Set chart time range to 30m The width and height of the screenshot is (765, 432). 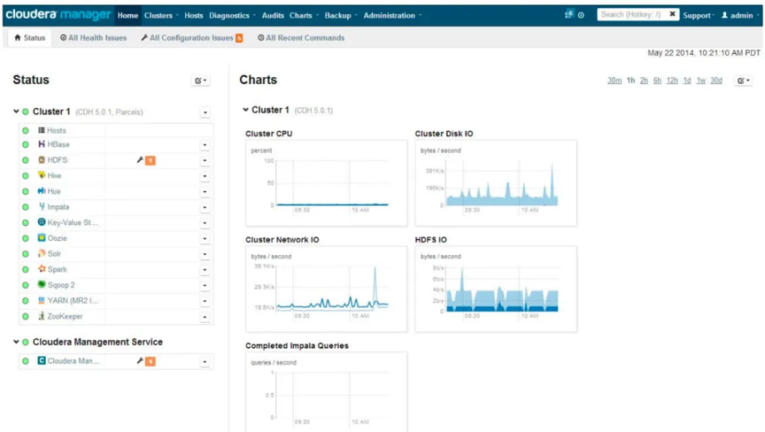click(614, 81)
